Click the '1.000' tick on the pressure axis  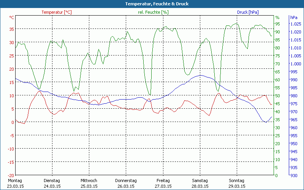click(x=296, y=64)
